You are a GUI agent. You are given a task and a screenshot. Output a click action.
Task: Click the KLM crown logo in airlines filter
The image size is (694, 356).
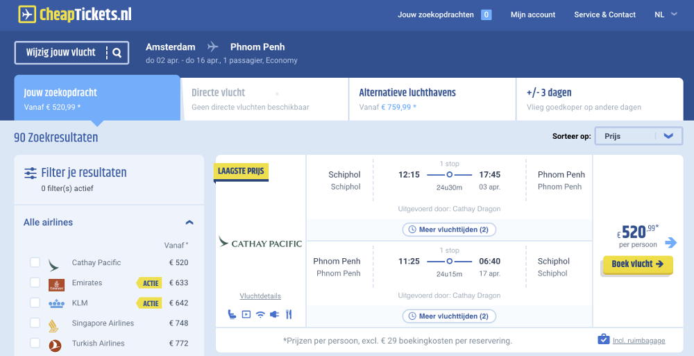57,303
